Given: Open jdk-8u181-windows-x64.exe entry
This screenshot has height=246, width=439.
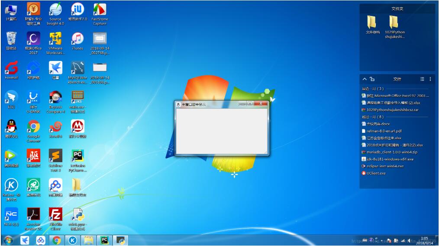Looking at the screenshot, I should [x=387, y=159].
